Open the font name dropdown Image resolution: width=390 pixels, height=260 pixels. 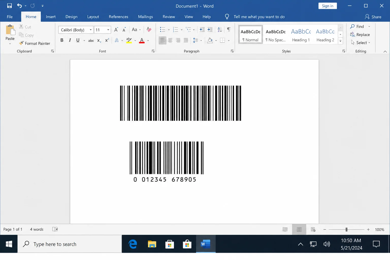[x=91, y=30]
